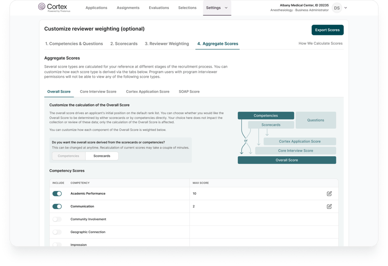Enable the Geographic Connection competency toggle
Screen dimensions: 388x266
click(57, 232)
